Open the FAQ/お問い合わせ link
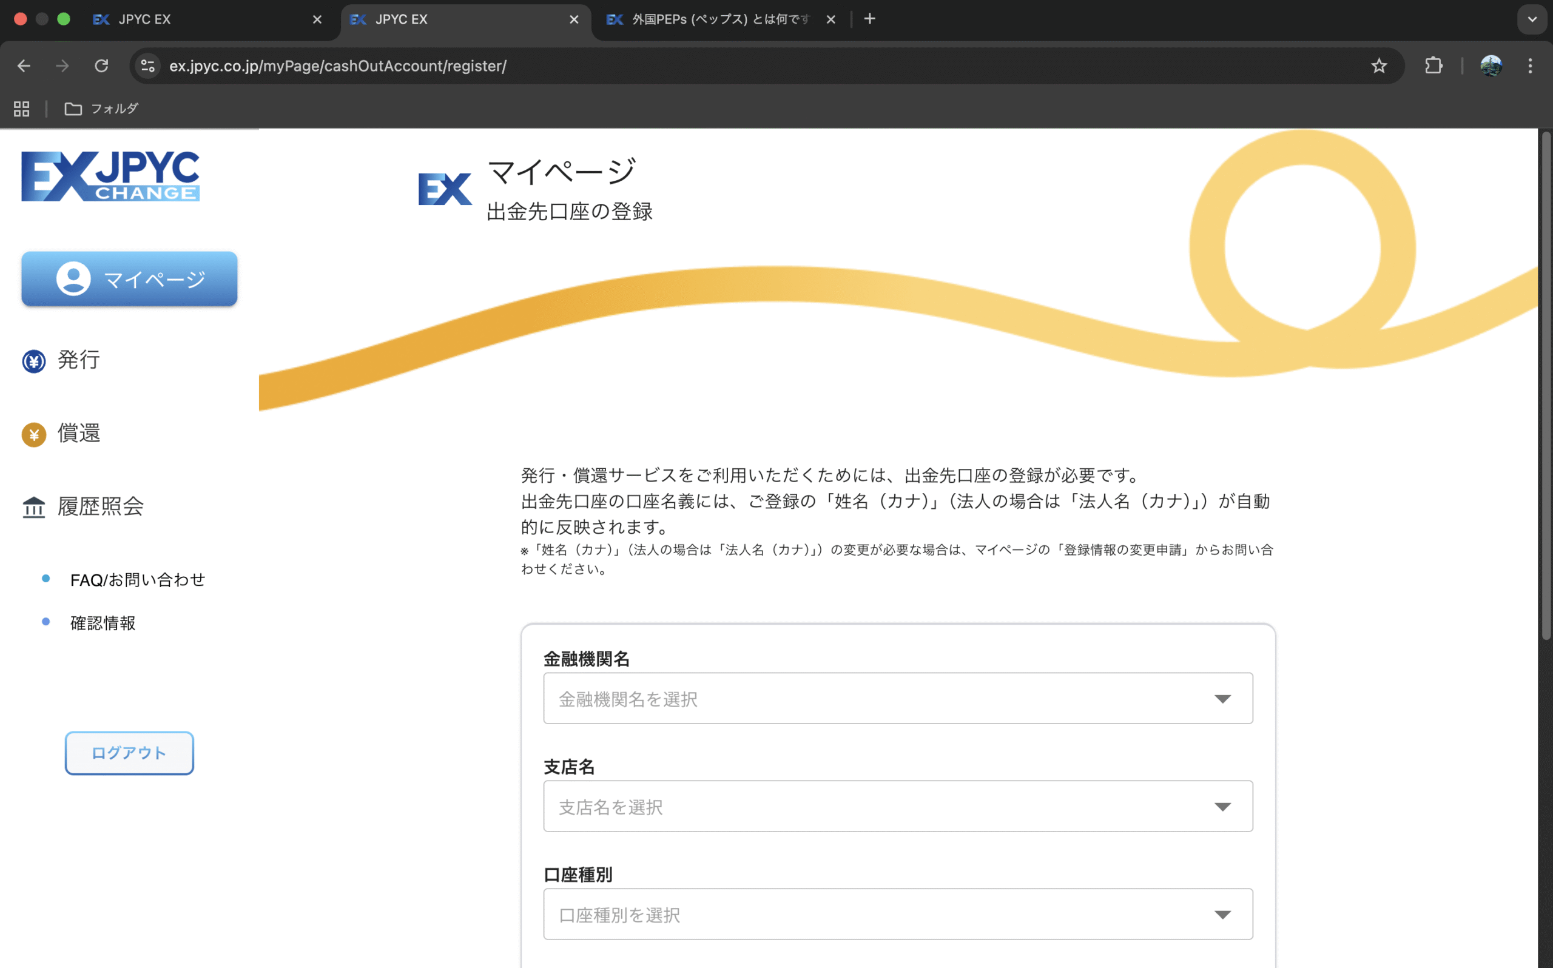Image resolution: width=1553 pixels, height=968 pixels. [x=137, y=579]
